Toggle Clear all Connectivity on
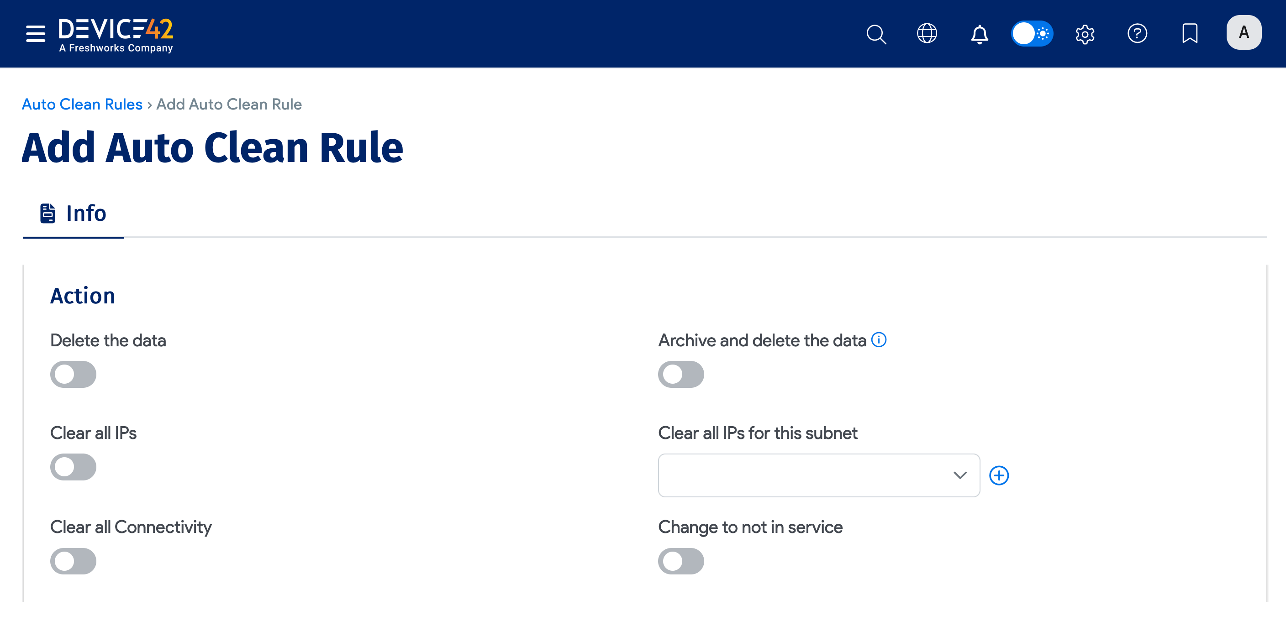Viewport: 1286px width, 626px height. [73, 561]
